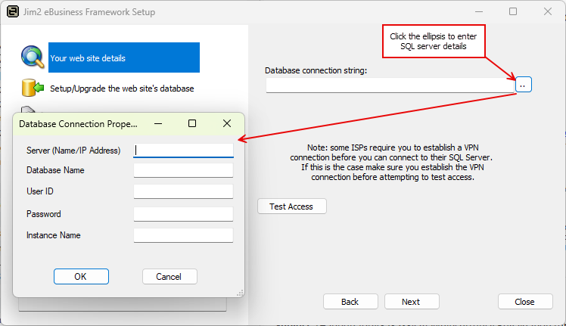Click the database cylinder with green arrow icon
566x326 pixels.
[33, 88]
